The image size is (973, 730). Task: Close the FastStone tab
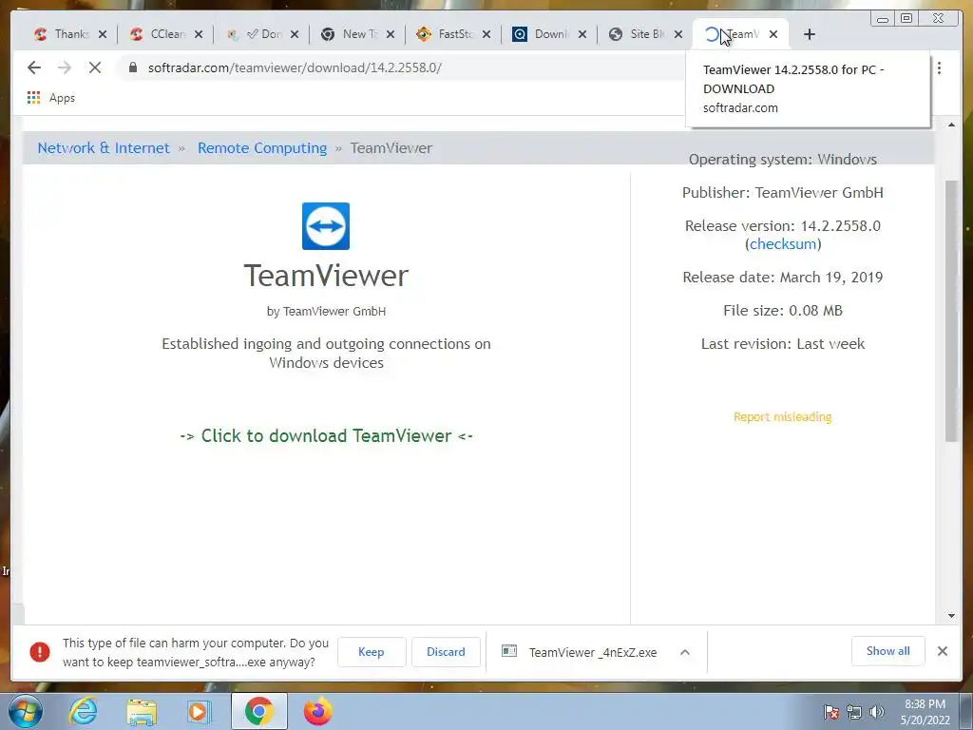click(x=486, y=34)
